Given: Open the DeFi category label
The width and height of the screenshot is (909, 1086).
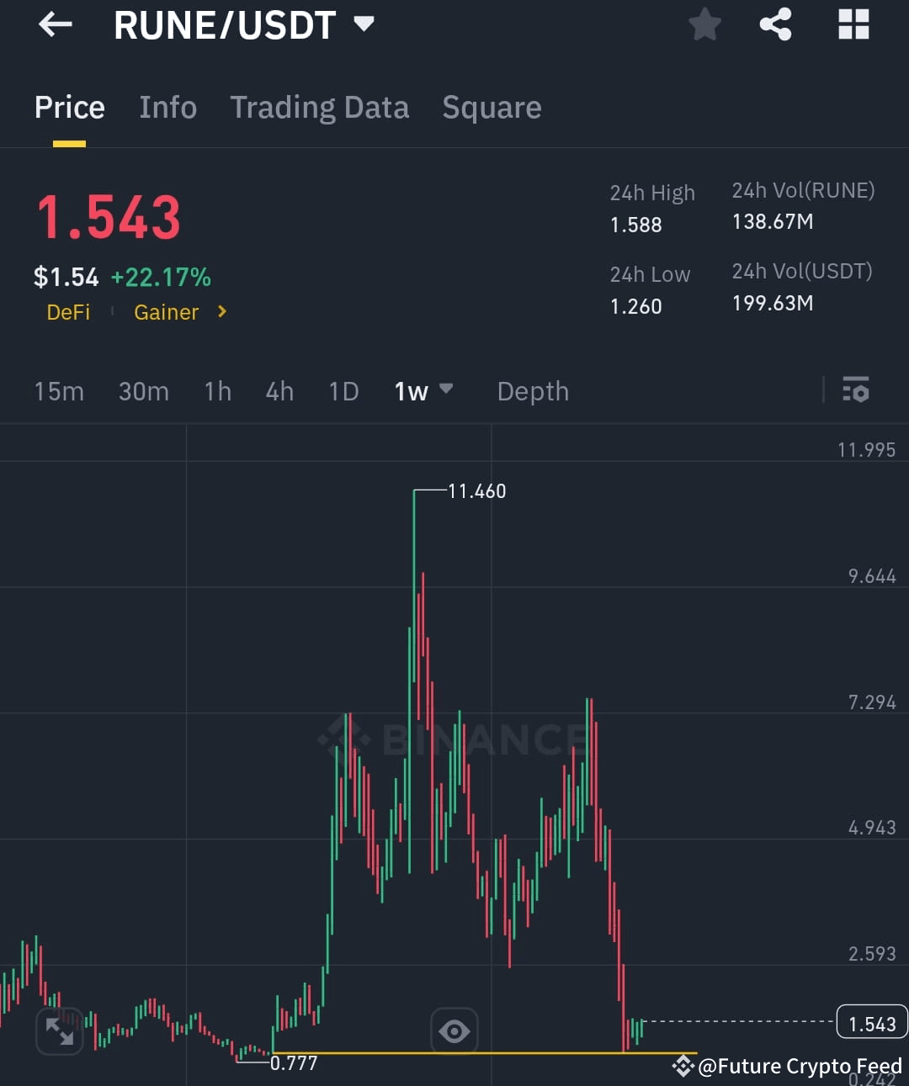Looking at the screenshot, I should pos(68,312).
